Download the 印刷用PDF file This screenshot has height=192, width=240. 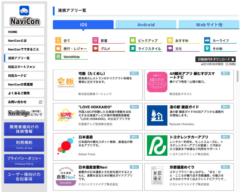[215, 59]
